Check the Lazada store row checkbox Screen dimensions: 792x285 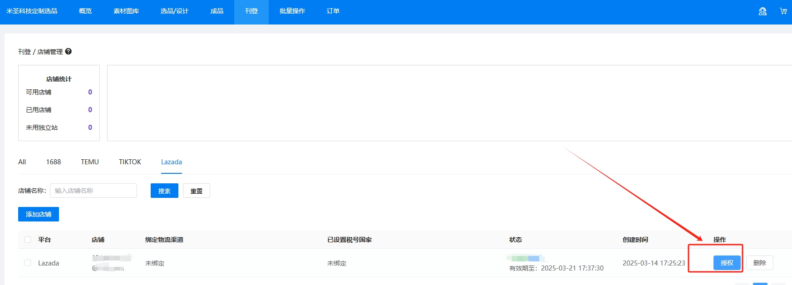coord(28,263)
